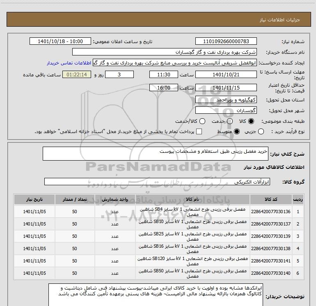Viewport: 316px width, 306px height.
Task: Click the delivery city field گچساران
Action: (x=226, y=110)
